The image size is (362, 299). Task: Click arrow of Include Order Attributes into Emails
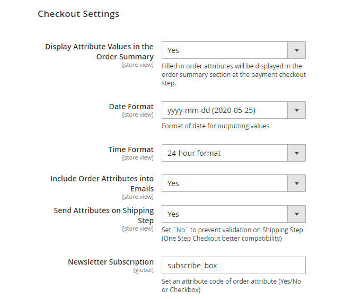coord(296,183)
